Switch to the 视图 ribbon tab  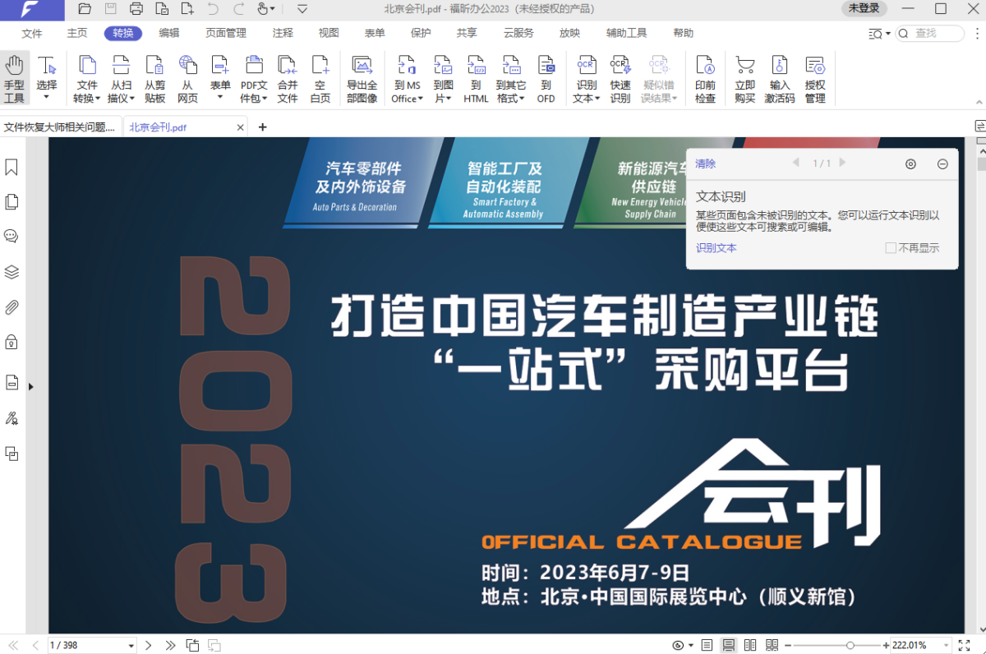(327, 33)
